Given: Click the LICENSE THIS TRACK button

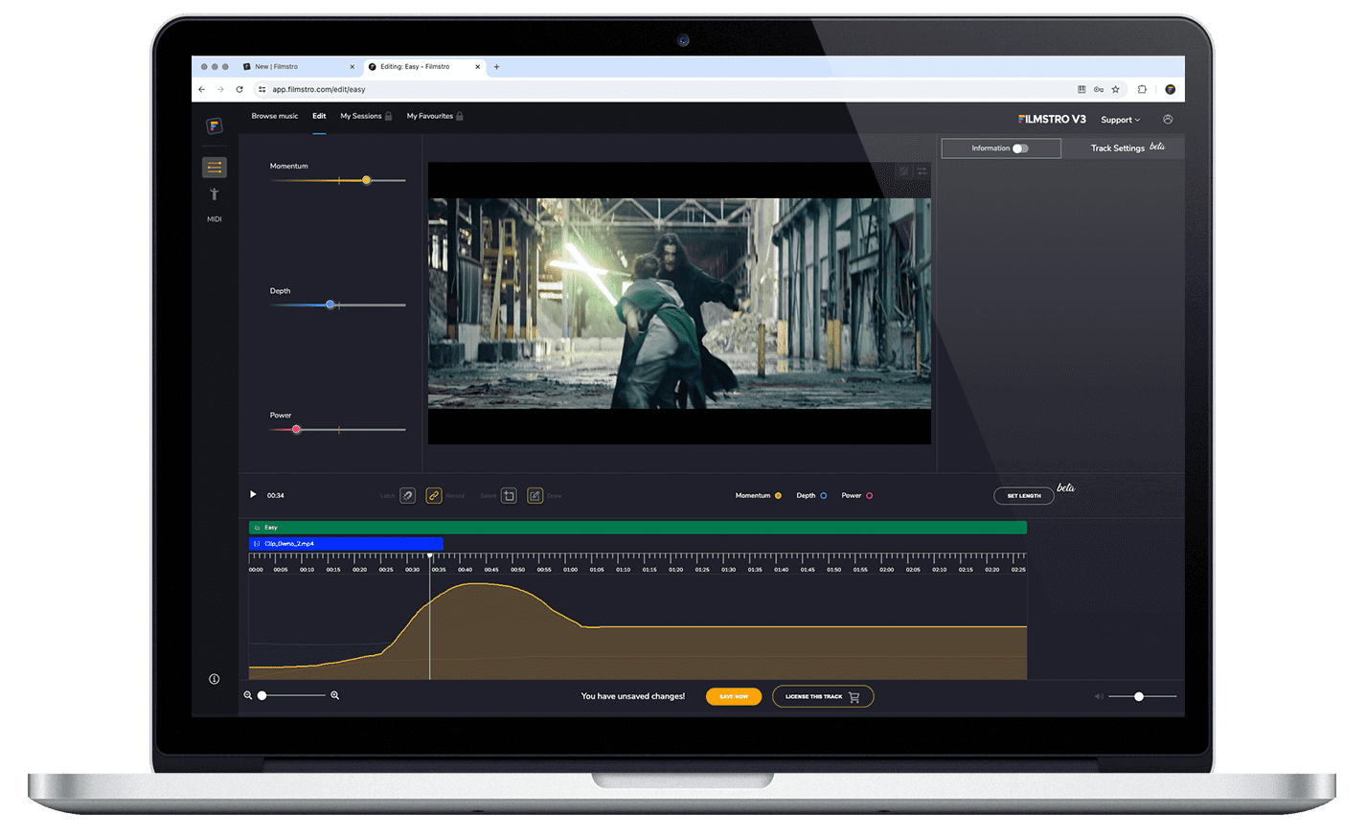Looking at the screenshot, I should click(x=822, y=696).
